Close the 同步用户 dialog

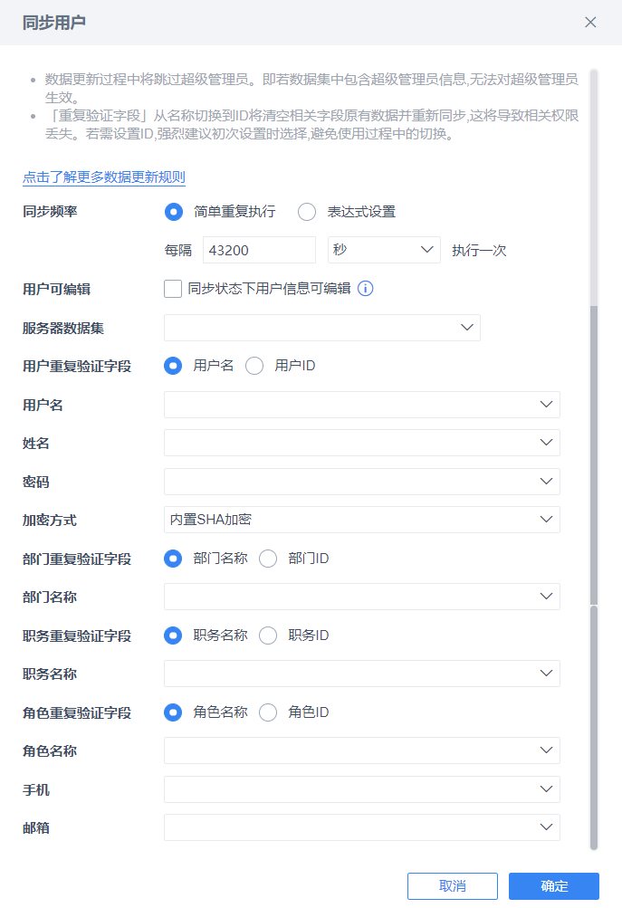(590, 23)
